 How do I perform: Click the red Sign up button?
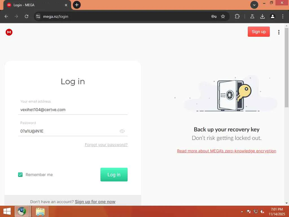point(259,32)
